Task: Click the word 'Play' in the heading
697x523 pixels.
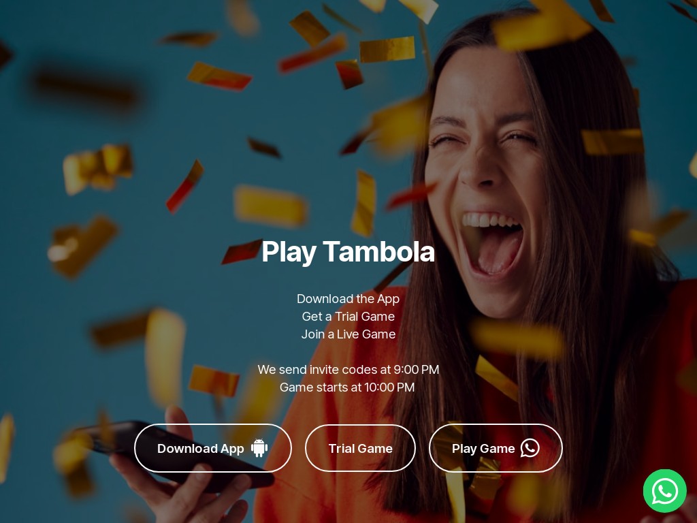Action: click(x=289, y=252)
